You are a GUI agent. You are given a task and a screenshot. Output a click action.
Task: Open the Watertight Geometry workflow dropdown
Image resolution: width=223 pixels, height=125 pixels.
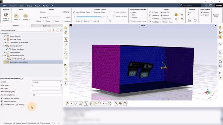[24, 30]
